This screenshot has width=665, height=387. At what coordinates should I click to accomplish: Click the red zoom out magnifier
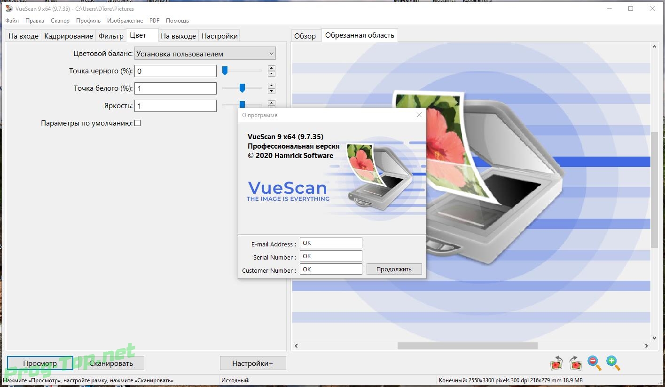point(595,363)
